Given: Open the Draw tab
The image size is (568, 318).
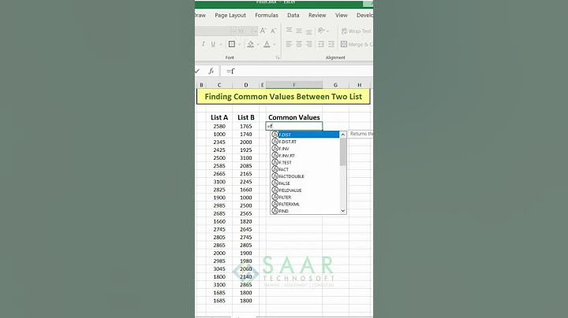Looking at the screenshot, I should pyautogui.click(x=200, y=15).
